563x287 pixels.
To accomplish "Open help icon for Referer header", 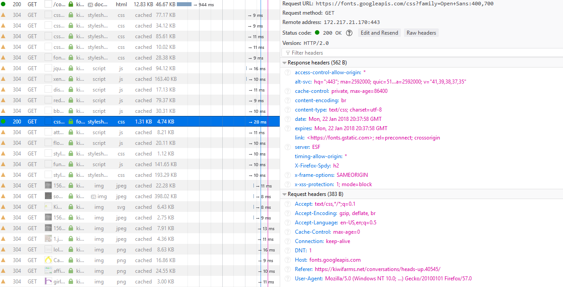I will (288, 269).
